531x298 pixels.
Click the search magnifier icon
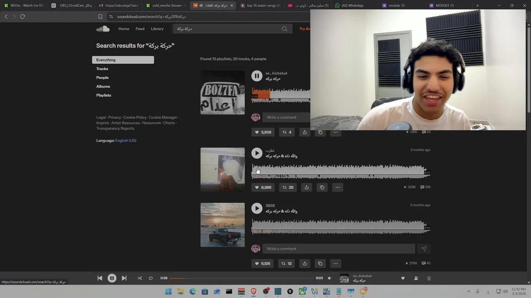[x=285, y=29]
